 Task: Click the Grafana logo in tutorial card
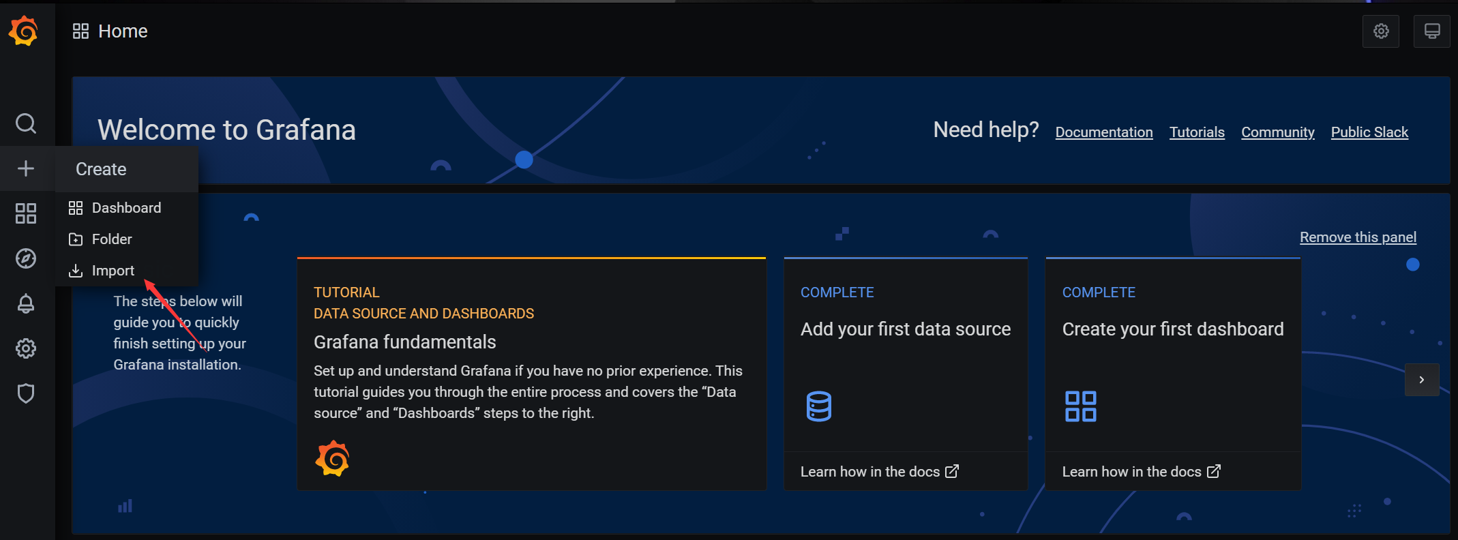[x=332, y=458]
